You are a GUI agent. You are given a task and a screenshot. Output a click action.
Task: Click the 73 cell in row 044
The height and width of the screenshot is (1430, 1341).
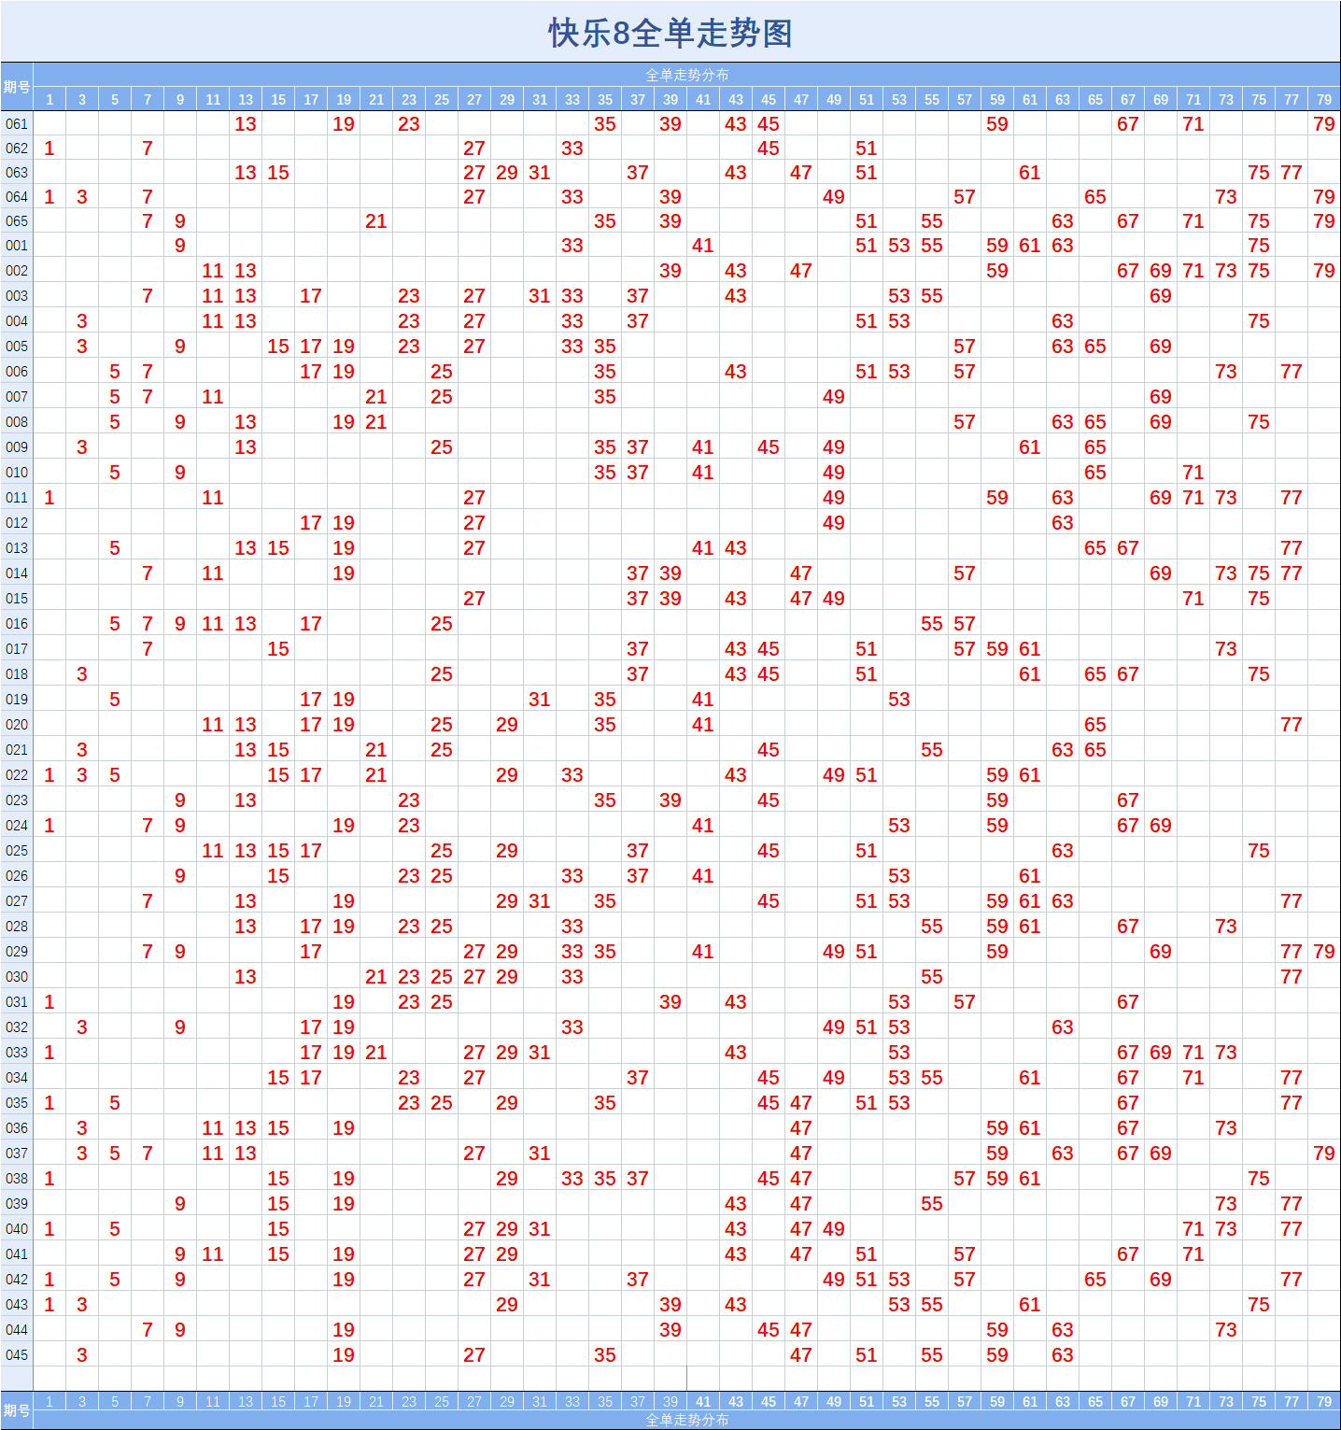(x=1226, y=1330)
